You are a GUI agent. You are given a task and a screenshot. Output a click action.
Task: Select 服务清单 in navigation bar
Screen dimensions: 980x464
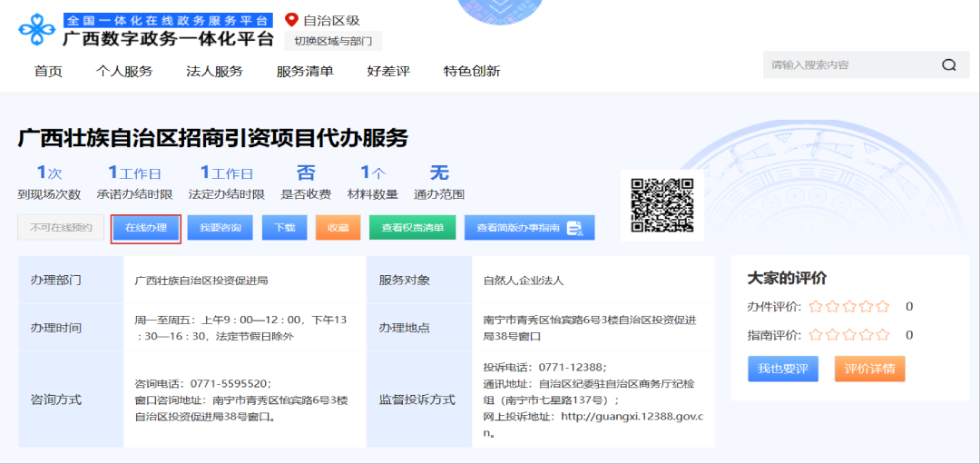305,71
